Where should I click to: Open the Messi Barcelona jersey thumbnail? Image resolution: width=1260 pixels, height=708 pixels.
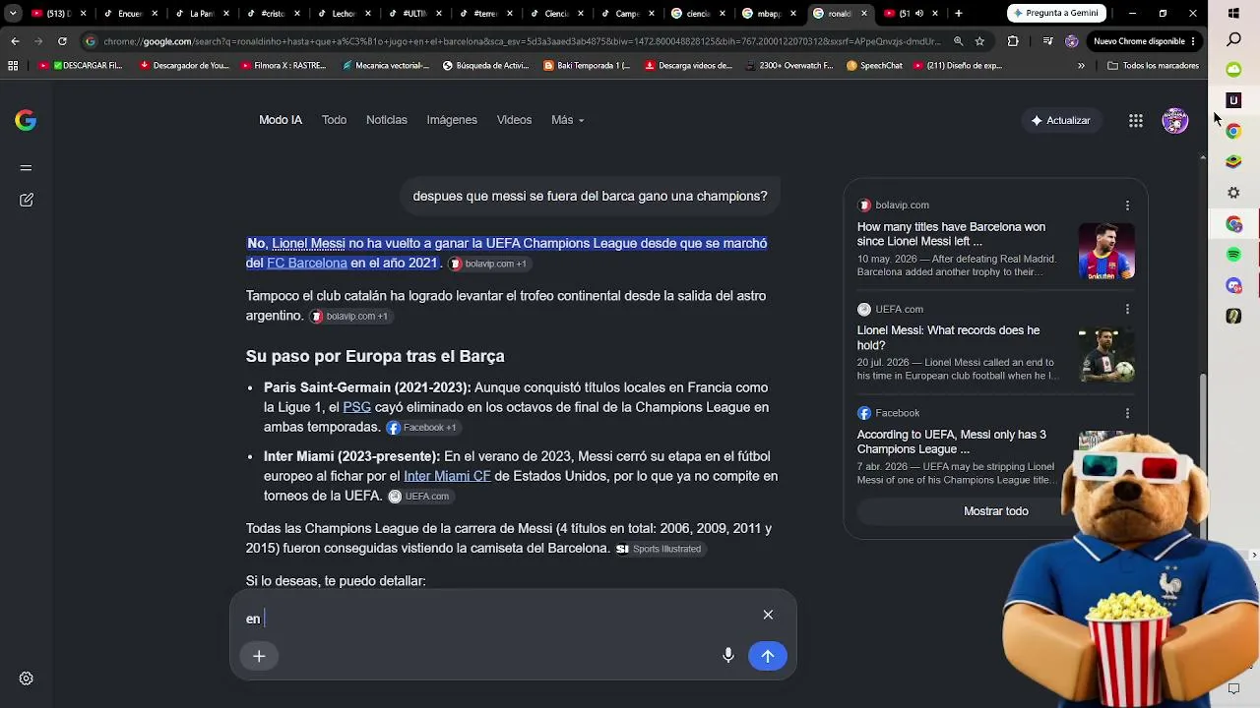(x=1106, y=251)
